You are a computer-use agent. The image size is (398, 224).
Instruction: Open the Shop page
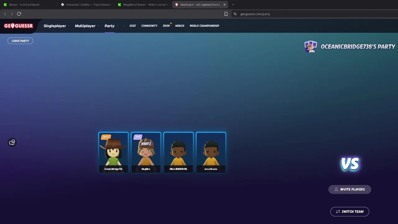coord(166,26)
